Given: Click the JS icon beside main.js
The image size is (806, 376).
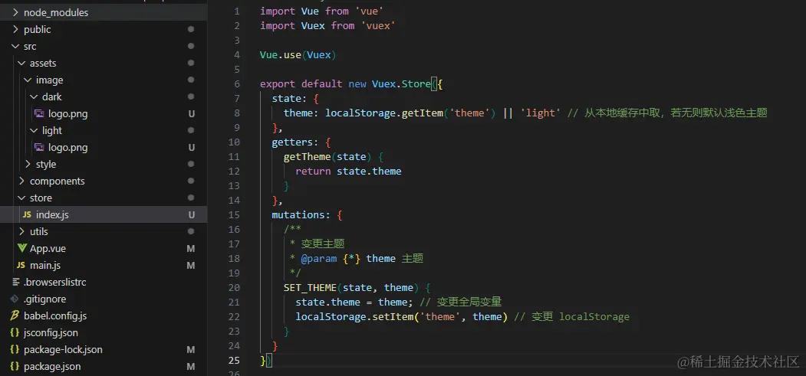Looking at the screenshot, I should click(x=21, y=266).
